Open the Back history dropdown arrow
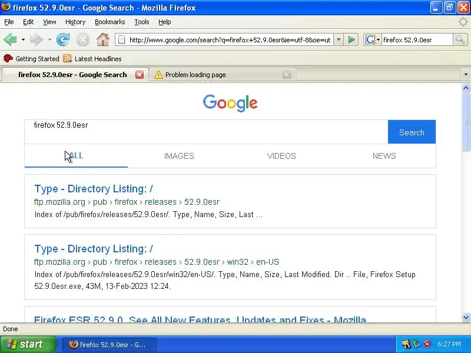471x353 pixels. [x=23, y=39]
